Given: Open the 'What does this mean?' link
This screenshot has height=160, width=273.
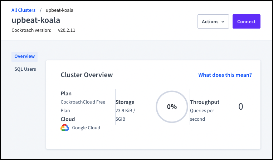Looking at the screenshot, I should (225, 75).
